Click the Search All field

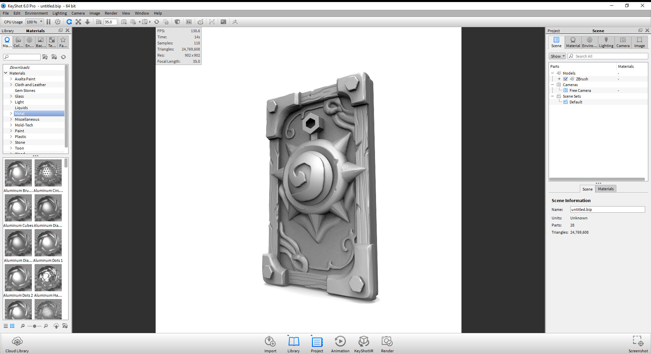608,56
